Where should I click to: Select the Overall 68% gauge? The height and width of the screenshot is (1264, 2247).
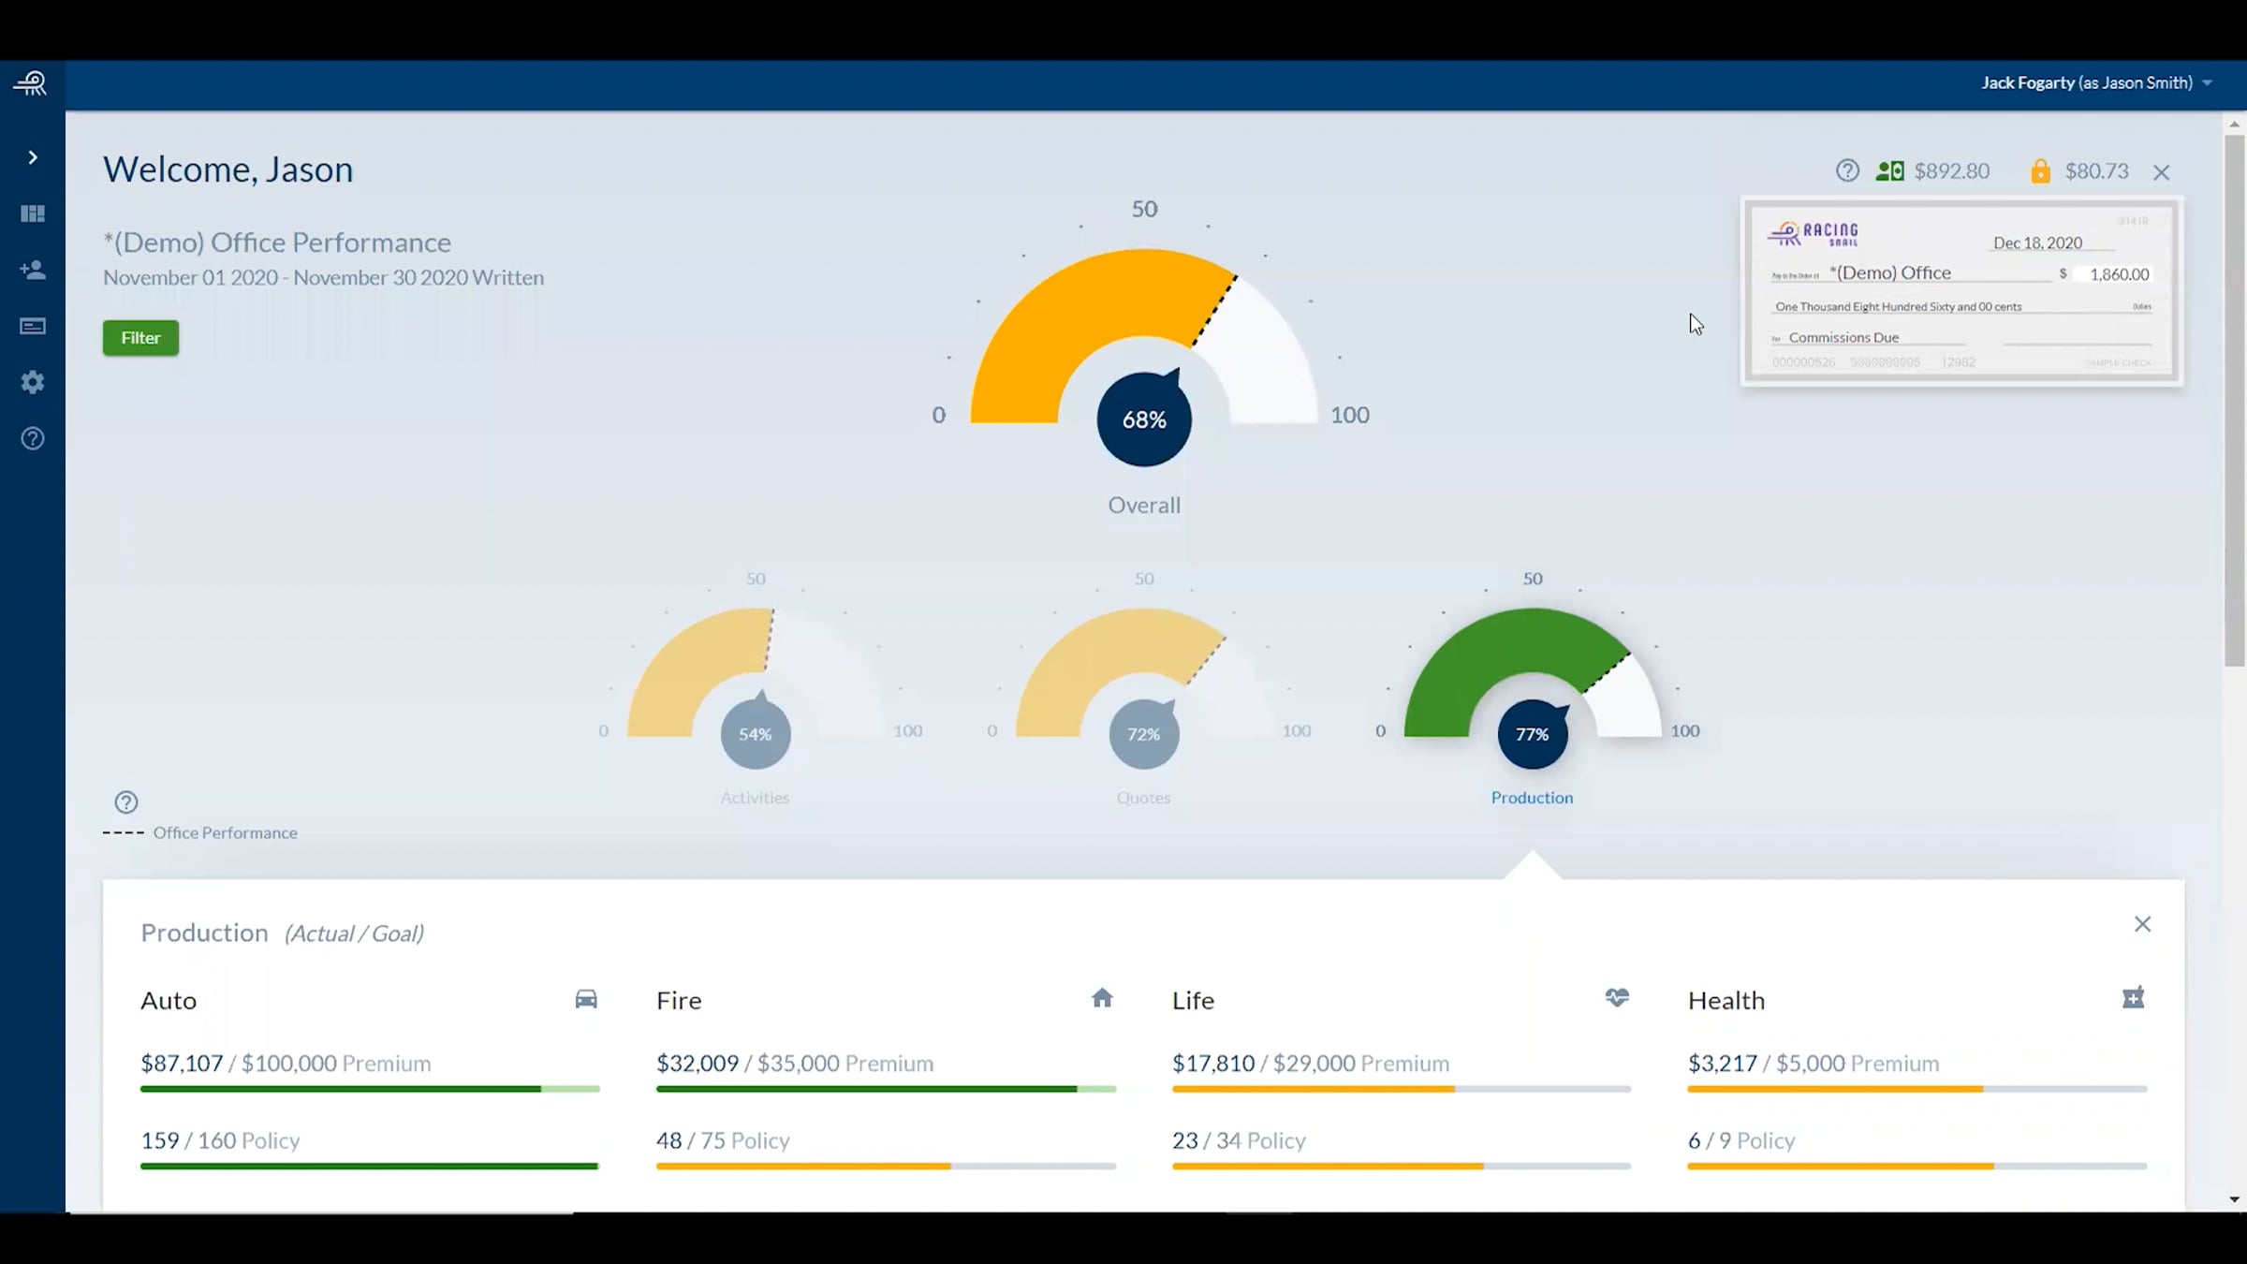point(1144,356)
